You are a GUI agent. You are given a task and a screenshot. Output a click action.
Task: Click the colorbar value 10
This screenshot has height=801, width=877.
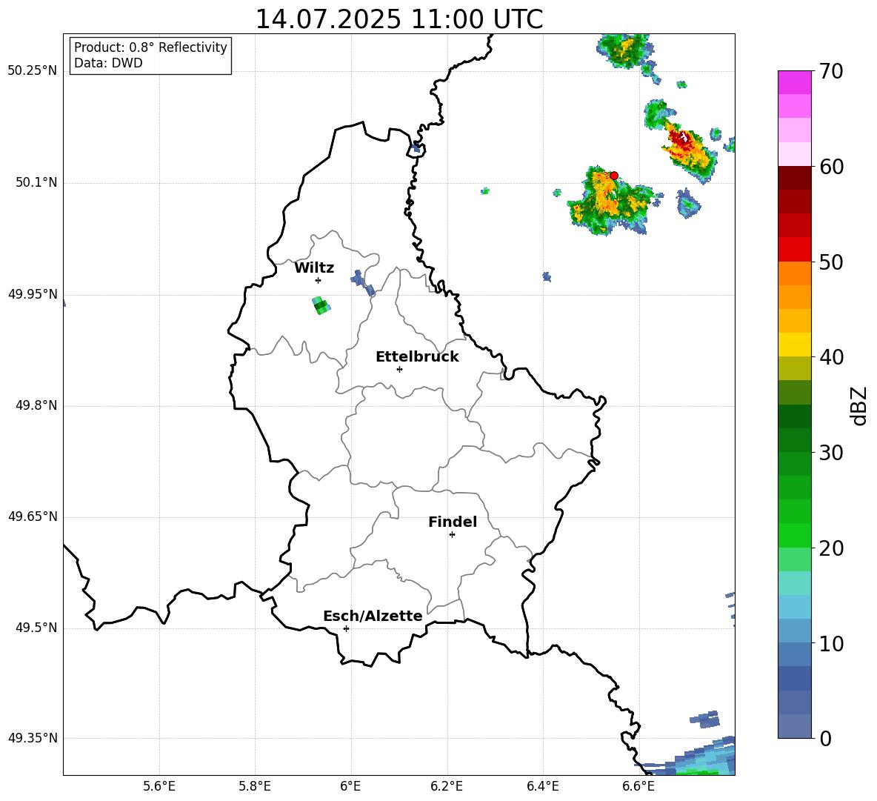pyautogui.click(x=831, y=643)
